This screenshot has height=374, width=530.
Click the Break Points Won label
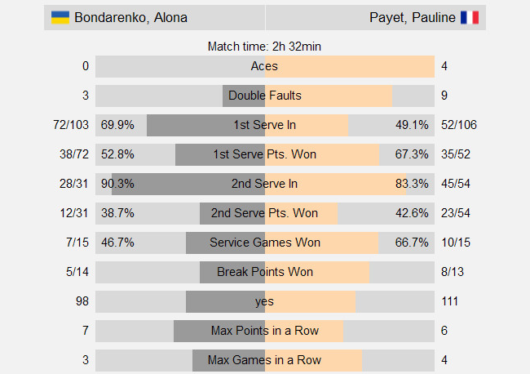(x=265, y=272)
